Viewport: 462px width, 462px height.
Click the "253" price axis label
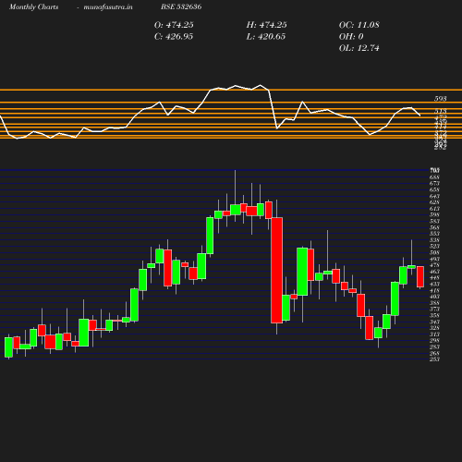click(434, 359)
